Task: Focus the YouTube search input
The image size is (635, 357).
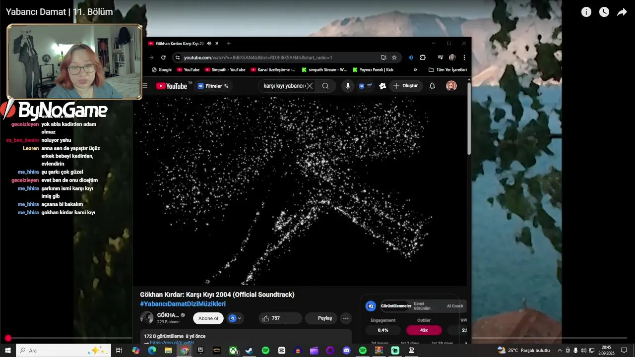Action: (x=284, y=86)
